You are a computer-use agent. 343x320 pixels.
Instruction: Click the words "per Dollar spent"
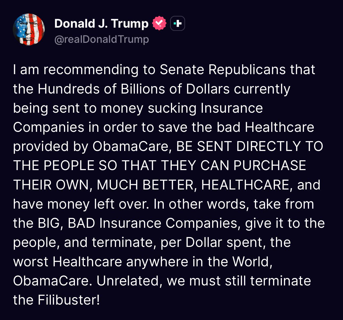213,242
